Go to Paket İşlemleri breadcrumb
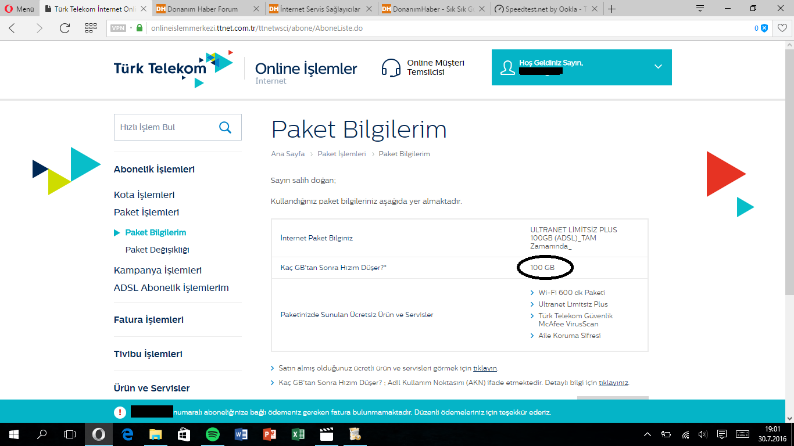The height and width of the screenshot is (446, 794). 342,154
